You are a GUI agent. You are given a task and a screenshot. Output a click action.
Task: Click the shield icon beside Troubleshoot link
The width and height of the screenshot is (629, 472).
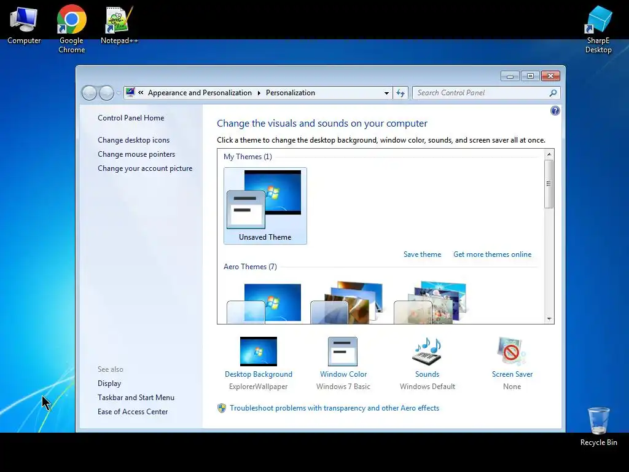pyautogui.click(x=221, y=408)
